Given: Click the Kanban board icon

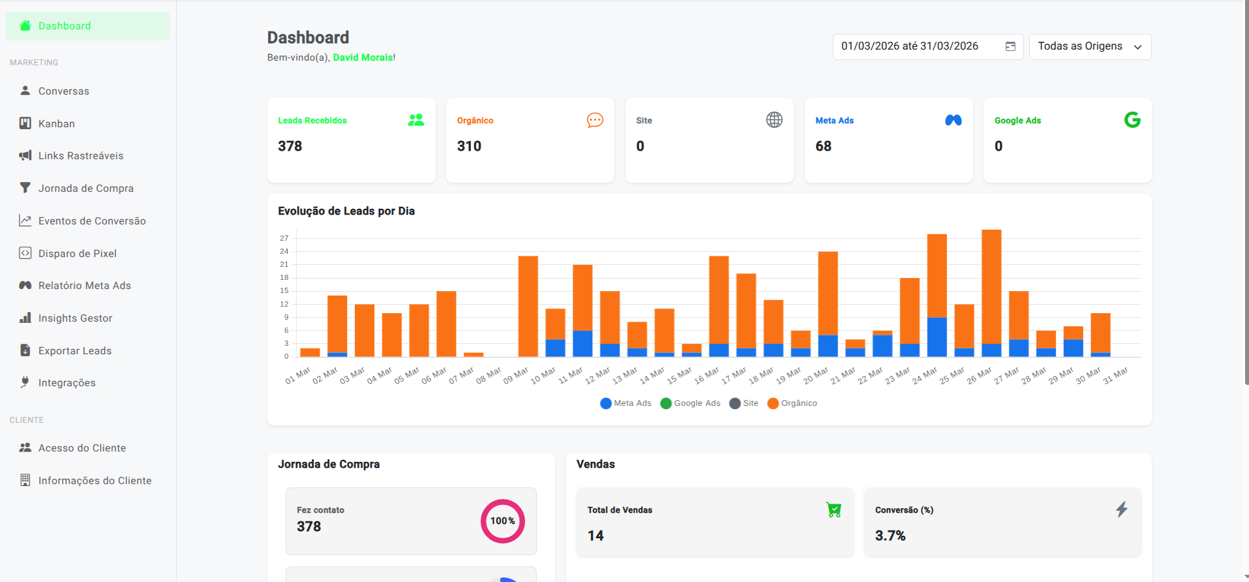Looking at the screenshot, I should pyautogui.click(x=25, y=123).
